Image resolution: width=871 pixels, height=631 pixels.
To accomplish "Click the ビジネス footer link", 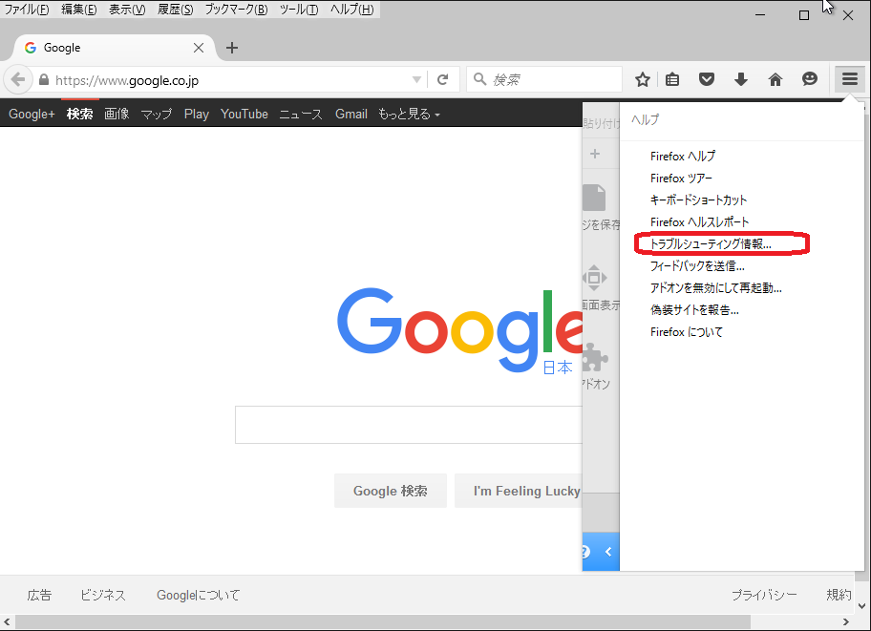I will tap(103, 595).
